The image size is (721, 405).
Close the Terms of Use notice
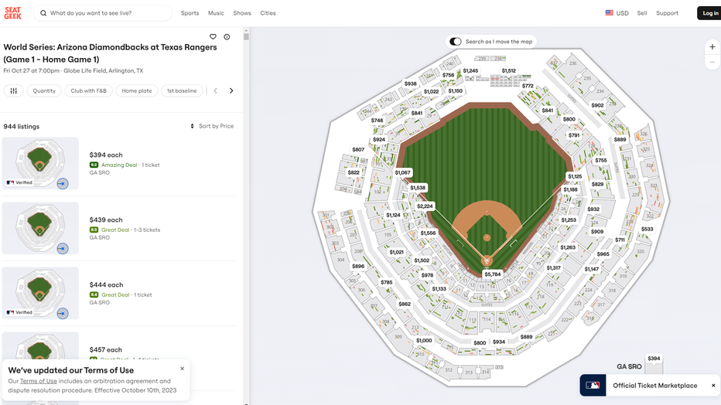[x=183, y=369]
